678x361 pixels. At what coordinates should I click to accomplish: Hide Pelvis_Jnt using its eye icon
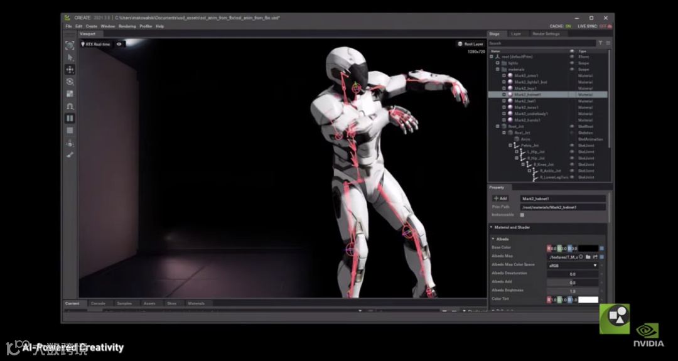click(x=571, y=145)
